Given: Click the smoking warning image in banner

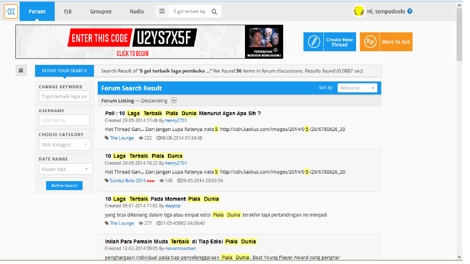Looking at the screenshot, I should point(264,42).
